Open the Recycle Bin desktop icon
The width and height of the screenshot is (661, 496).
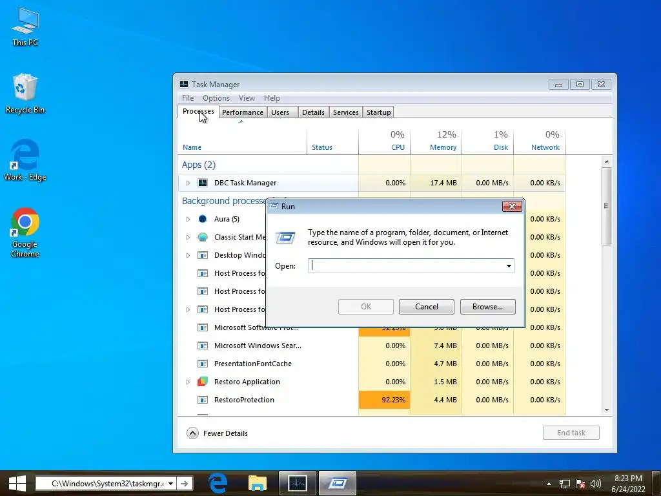[x=25, y=94]
